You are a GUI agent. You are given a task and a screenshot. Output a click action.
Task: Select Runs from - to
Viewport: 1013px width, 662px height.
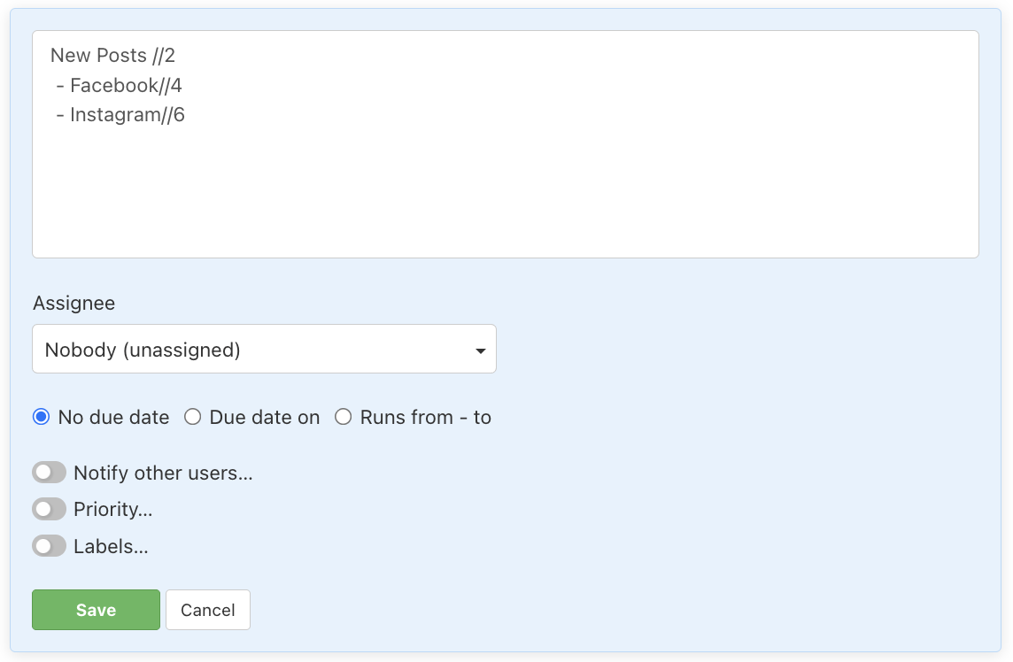[344, 416]
